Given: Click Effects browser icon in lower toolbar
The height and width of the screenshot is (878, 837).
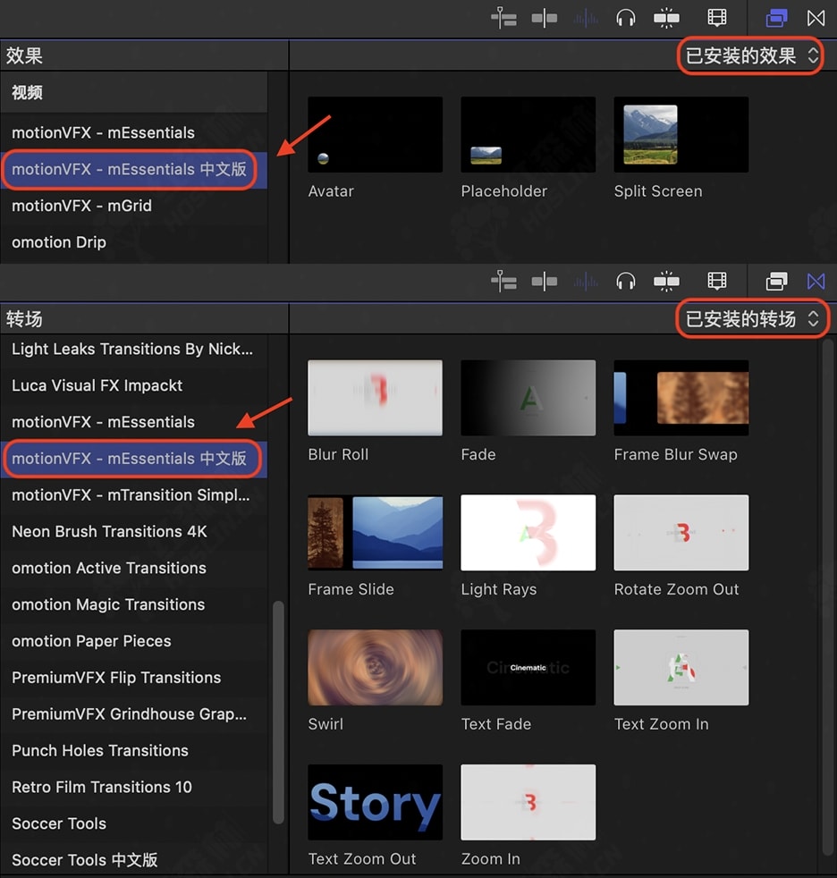Looking at the screenshot, I should 776,281.
